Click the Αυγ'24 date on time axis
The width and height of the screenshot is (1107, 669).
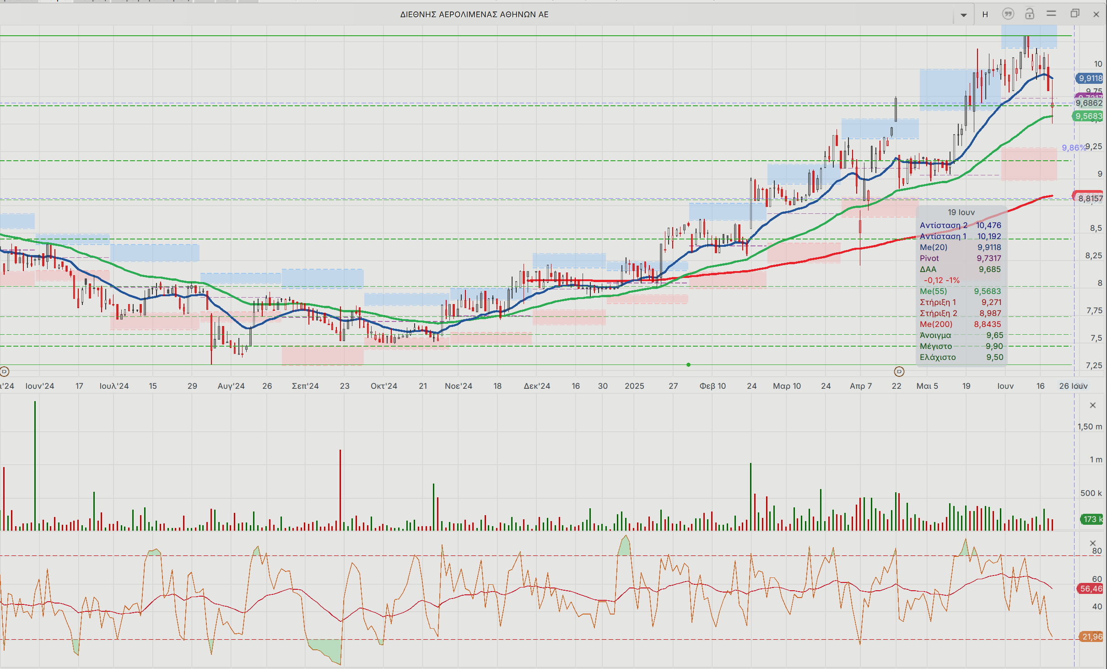pos(231,386)
